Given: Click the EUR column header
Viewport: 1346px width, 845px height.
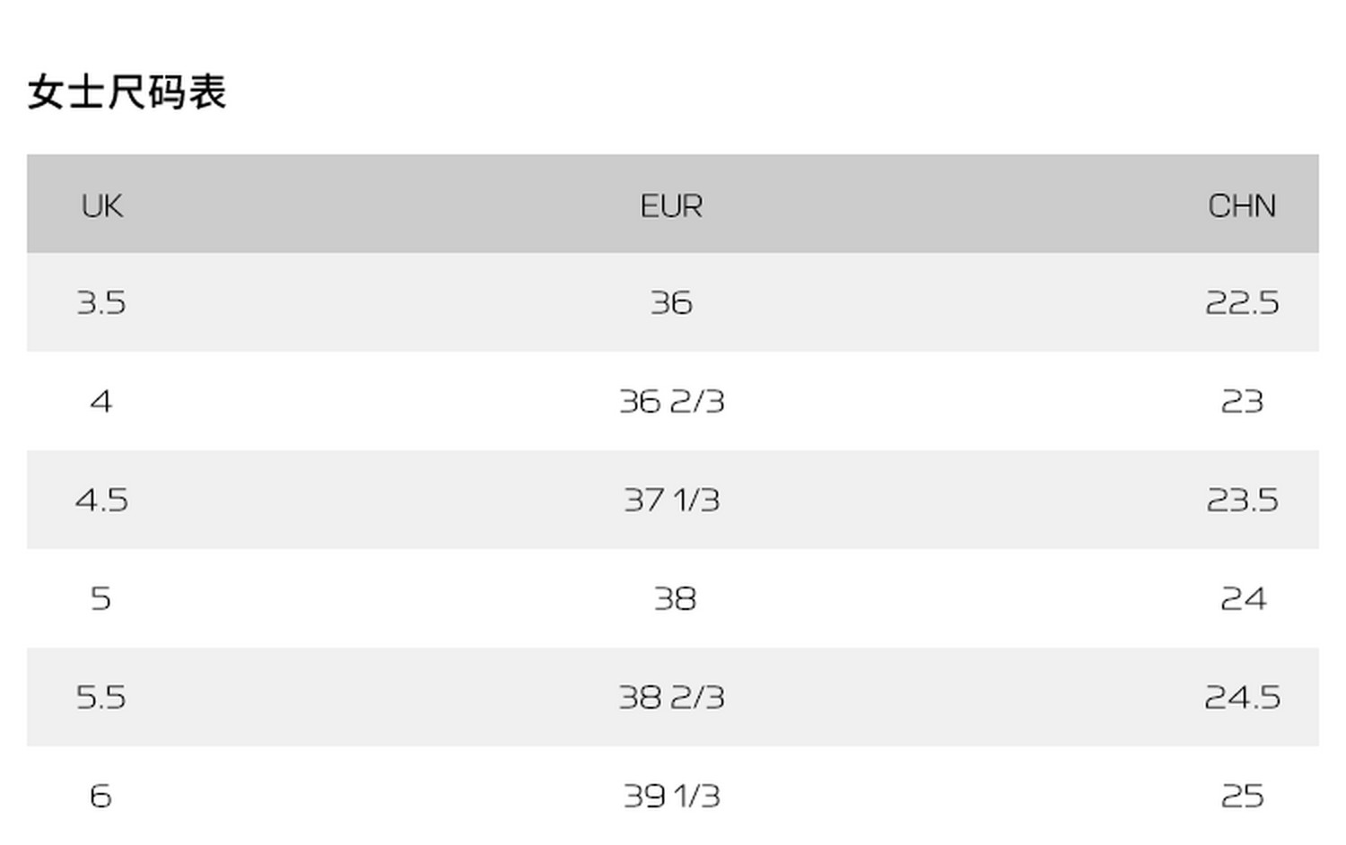Looking at the screenshot, I should point(671,206).
